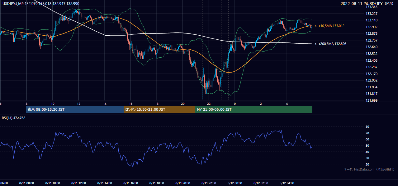Click the HistData.com data source credit
This screenshot has width=398, height=186.
click(369, 169)
